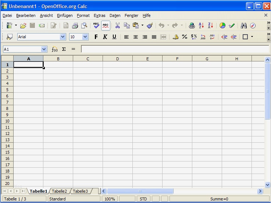
Task: Click the Borders square icon
Action: [x=245, y=37]
